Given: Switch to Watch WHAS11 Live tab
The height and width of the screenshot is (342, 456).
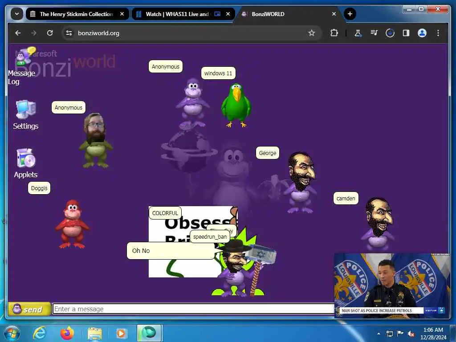Looking at the screenshot, I should click(x=183, y=14).
